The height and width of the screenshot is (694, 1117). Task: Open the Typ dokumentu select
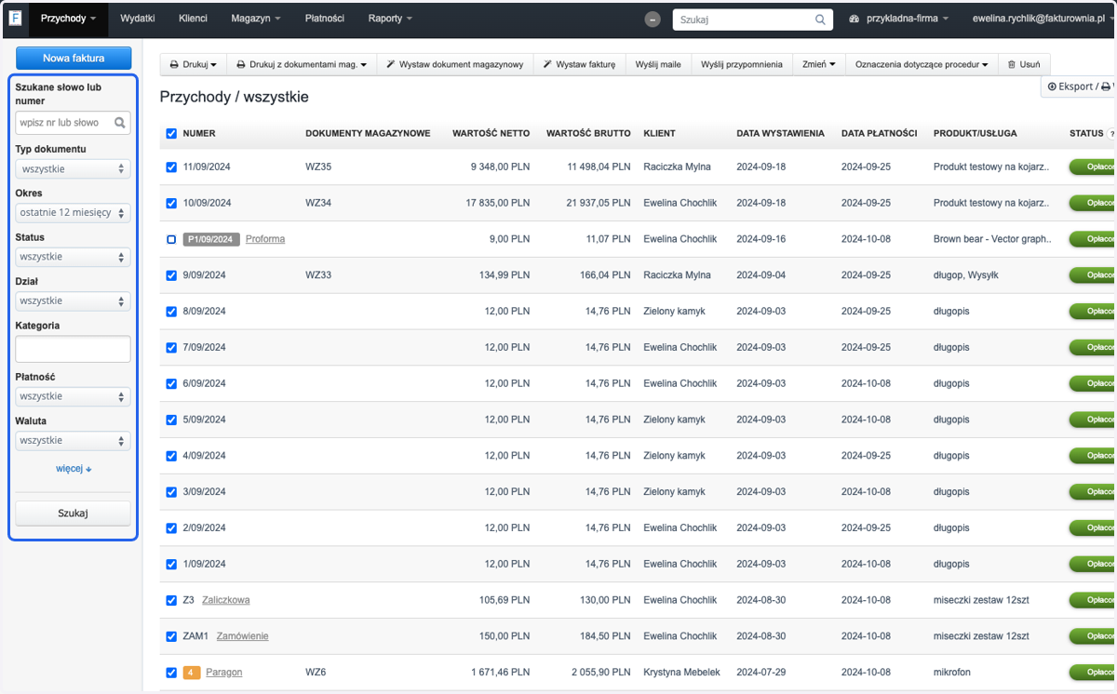[x=73, y=169]
